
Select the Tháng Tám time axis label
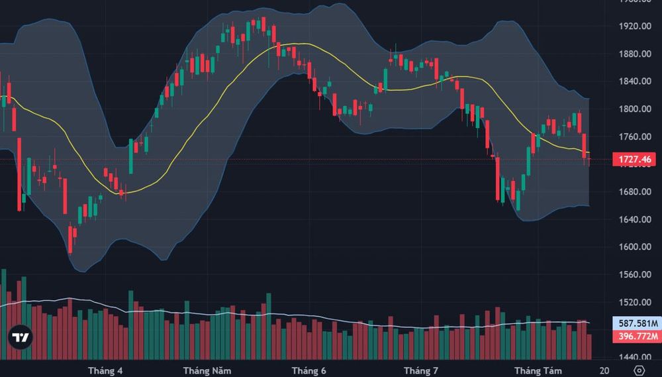click(x=538, y=370)
